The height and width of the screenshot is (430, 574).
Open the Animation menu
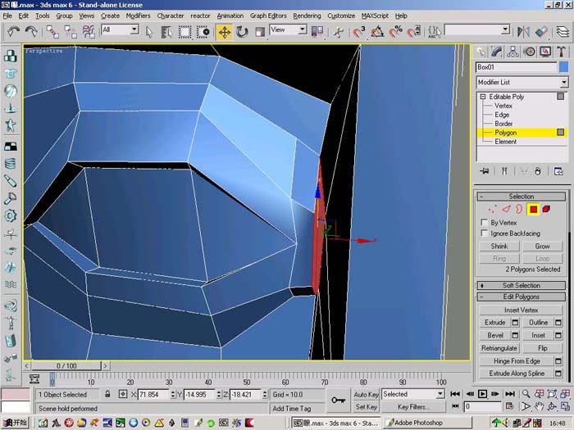tap(230, 16)
